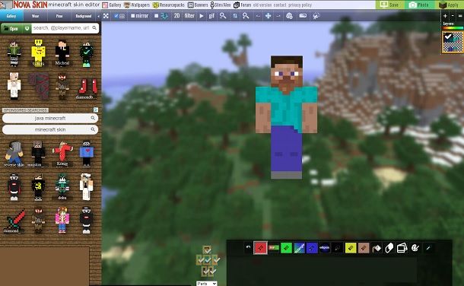Image resolution: width=464 pixels, height=286 pixels.
Task: Toggle the head part checkbox
Action: point(207,250)
